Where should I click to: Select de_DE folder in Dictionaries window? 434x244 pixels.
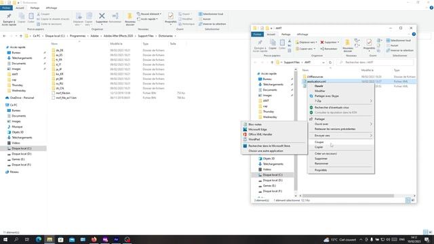click(60, 50)
